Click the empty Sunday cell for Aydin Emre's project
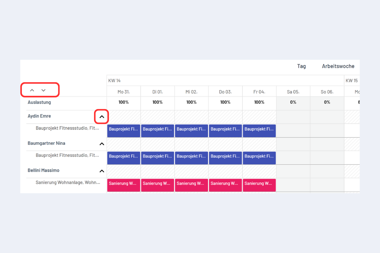The image size is (380, 253). pyautogui.click(x=327, y=131)
